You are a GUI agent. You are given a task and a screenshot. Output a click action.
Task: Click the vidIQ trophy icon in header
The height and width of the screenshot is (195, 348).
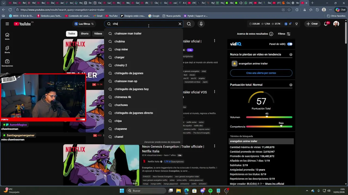pos(296,24)
